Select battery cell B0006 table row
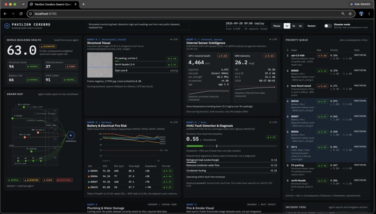 132,176
